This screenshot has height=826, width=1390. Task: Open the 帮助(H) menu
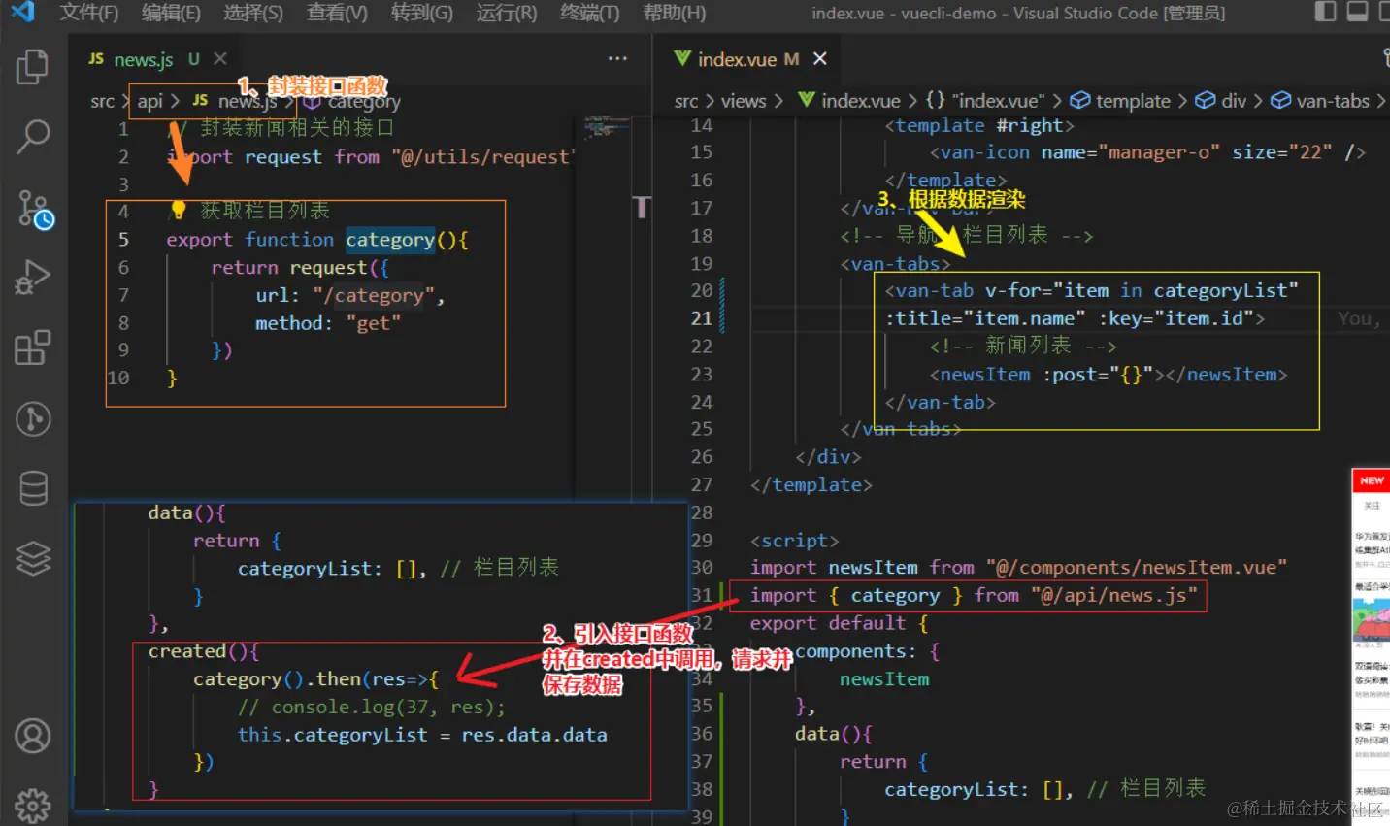[674, 13]
